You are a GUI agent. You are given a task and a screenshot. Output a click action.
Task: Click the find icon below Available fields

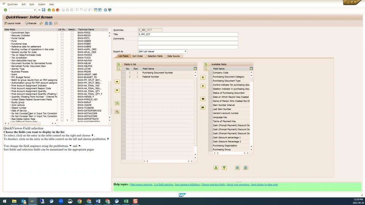[237, 168]
